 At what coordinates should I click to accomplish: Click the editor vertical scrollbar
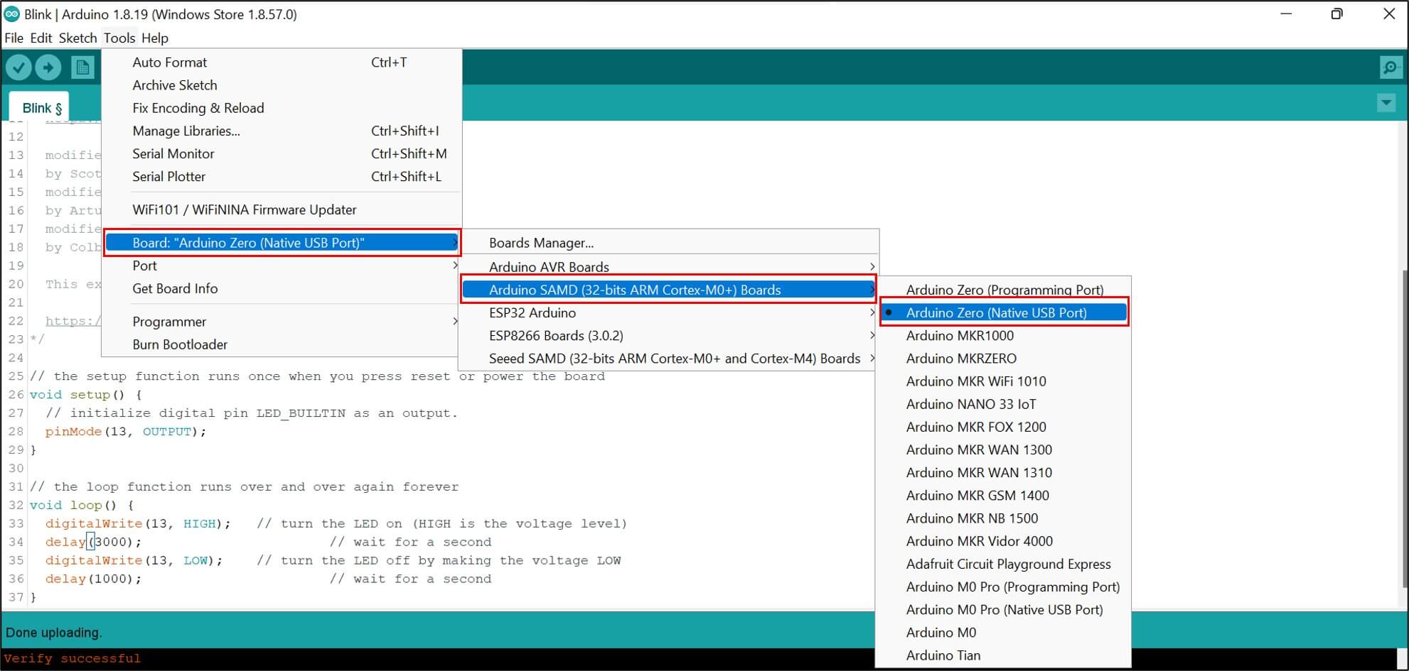1403,426
